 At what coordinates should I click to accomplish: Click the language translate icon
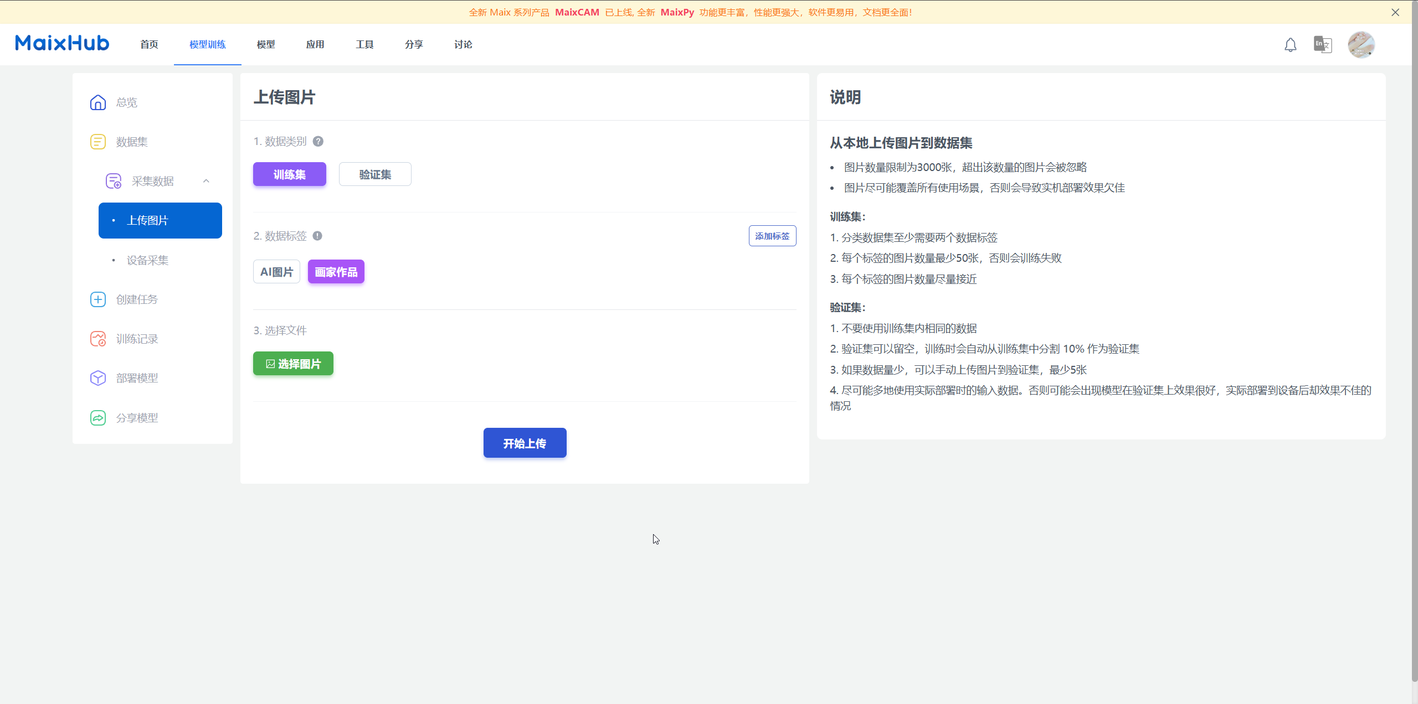1322,44
